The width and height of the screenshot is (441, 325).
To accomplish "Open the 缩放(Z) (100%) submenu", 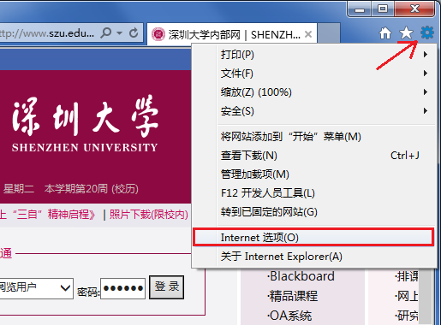I will click(x=314, y=92).
